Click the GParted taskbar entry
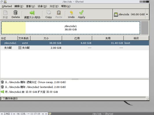 (x=102, y=114)
